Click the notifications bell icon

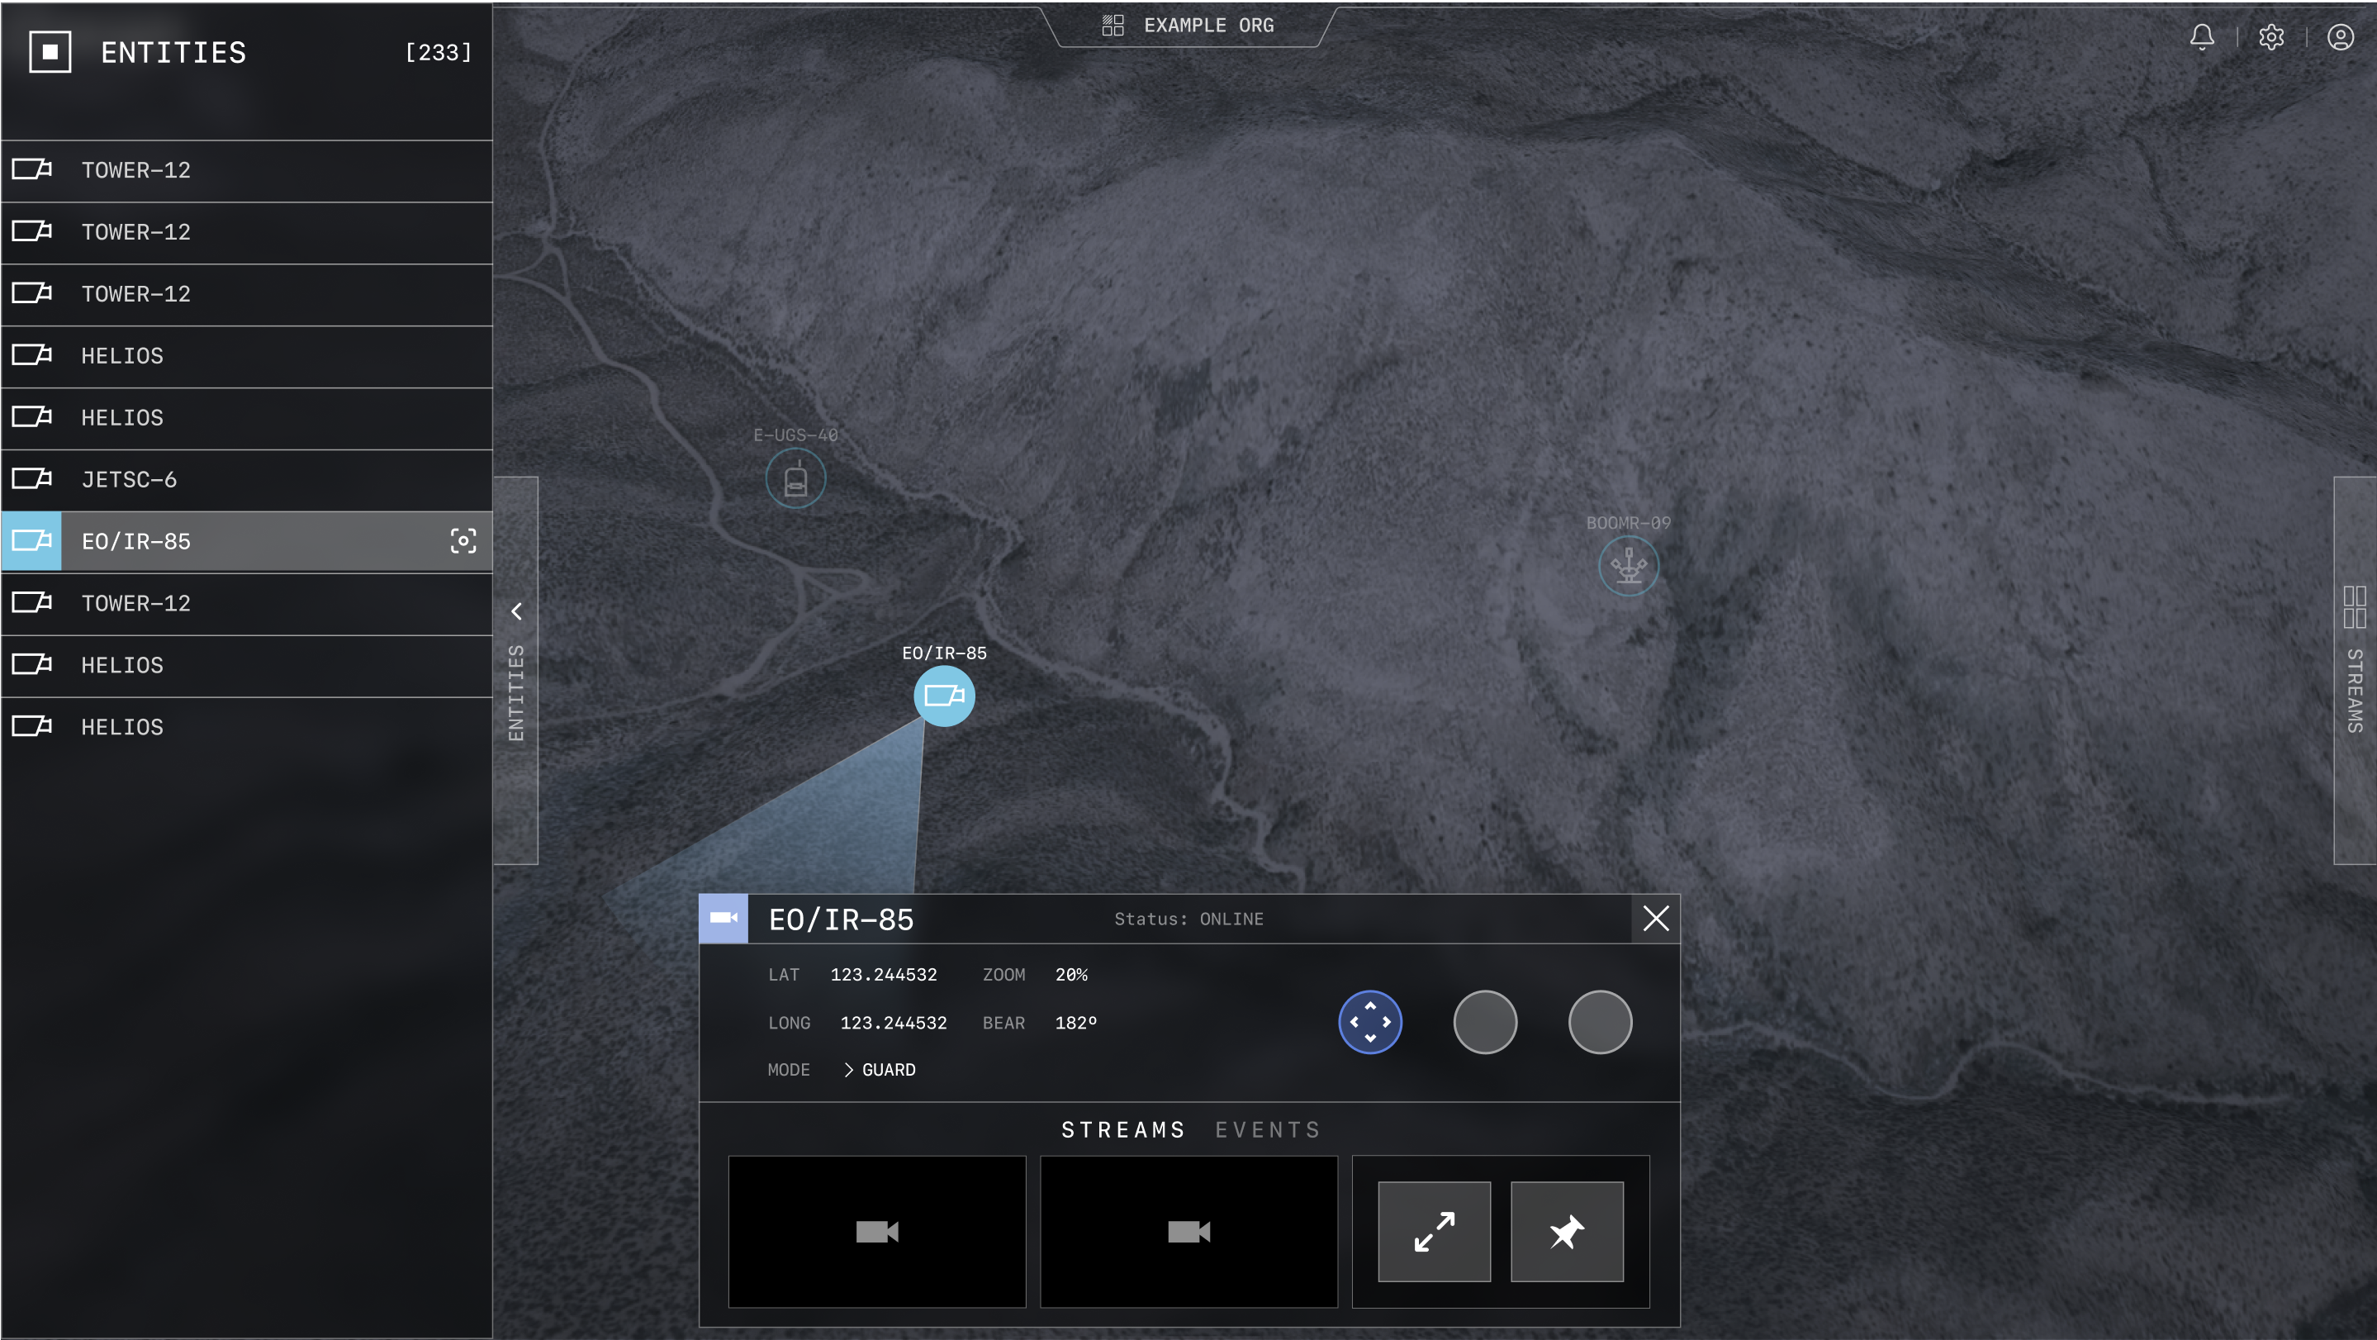[x=2202, y=37]
